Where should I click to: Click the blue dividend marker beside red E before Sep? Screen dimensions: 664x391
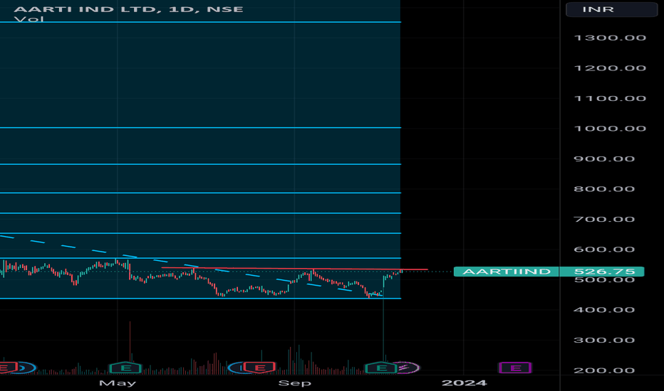pos(237,368)
